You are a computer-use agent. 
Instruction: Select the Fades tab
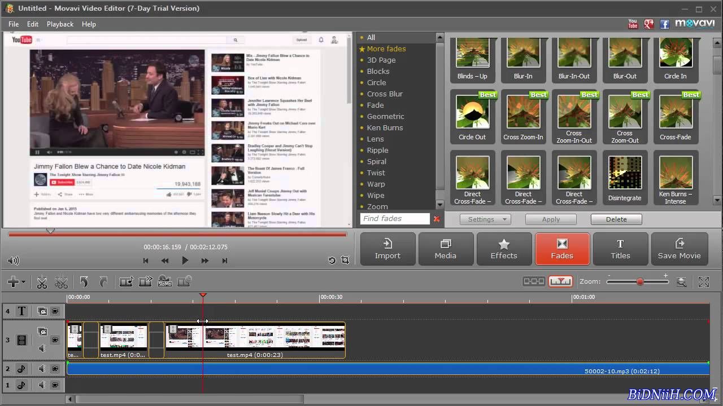[x=562, y=249]
